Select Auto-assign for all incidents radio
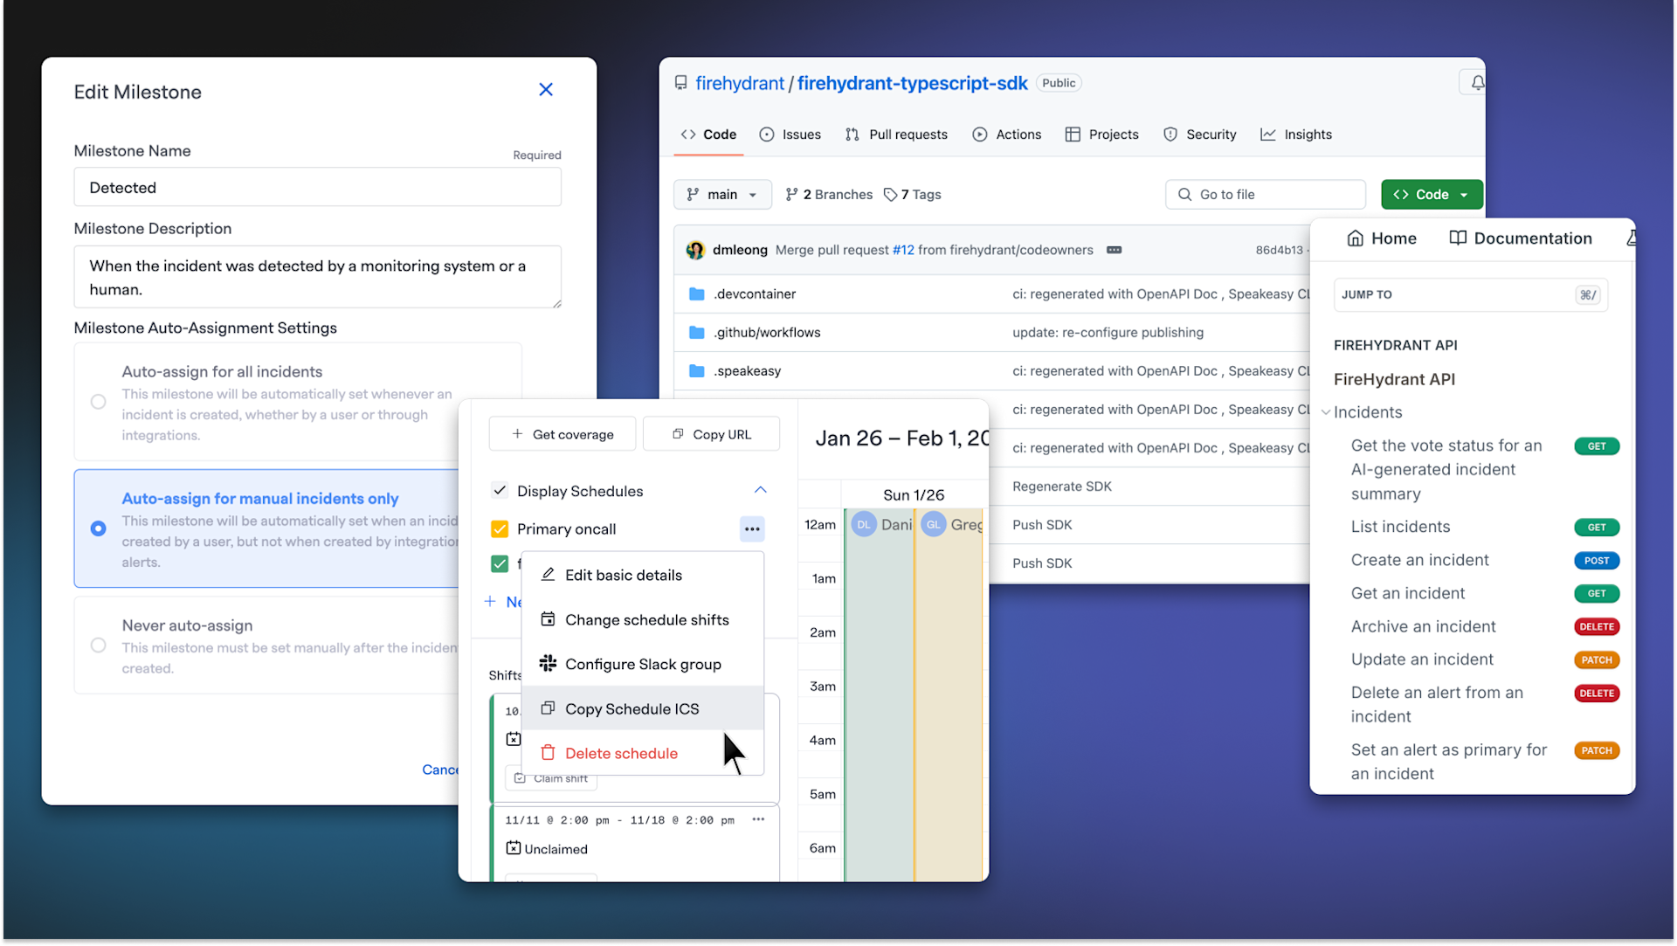Screen dimensions: 1677x946 pyautogui.click(x=99, y=402)
